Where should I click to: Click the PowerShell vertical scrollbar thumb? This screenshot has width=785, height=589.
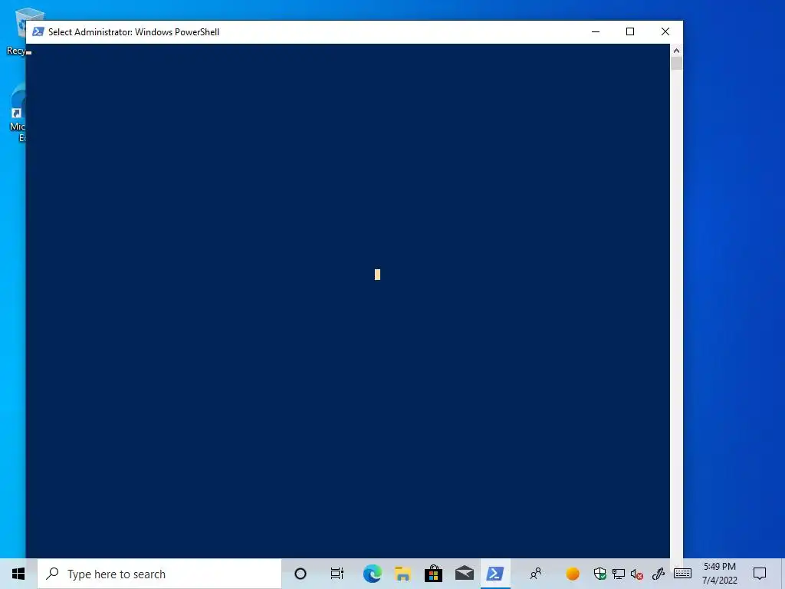[x=676, y=64]
